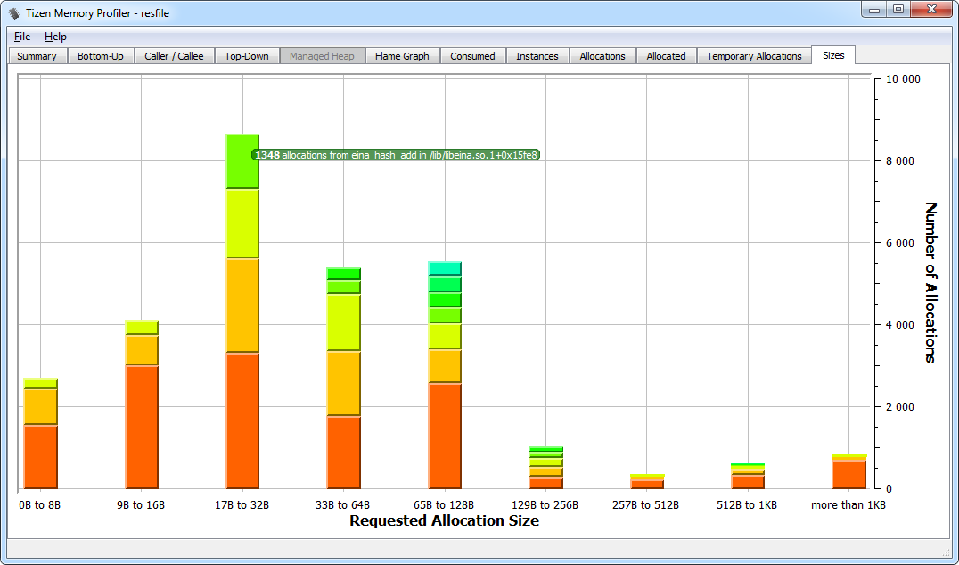Open the Instances tab

pos(537,55)
